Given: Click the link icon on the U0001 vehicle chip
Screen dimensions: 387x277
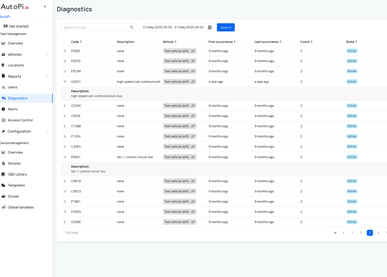Looking at the screenshot, I should [x=193, y=82].
